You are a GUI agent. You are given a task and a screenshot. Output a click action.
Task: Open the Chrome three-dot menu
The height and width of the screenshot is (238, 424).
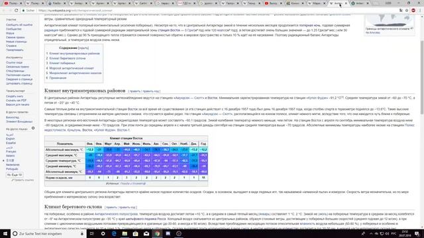(420, 11)
